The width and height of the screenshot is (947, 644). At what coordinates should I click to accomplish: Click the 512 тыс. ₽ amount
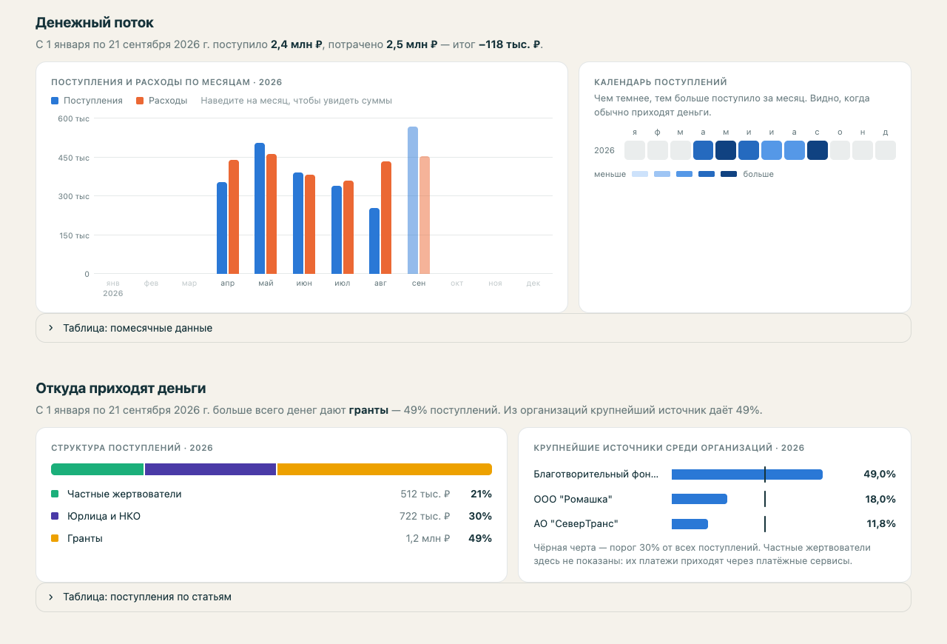point(425,494)
